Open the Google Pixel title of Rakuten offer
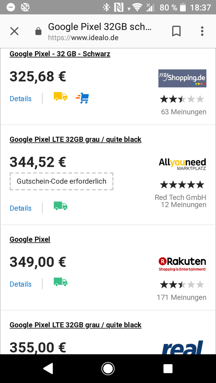 [x=30, y=239]
